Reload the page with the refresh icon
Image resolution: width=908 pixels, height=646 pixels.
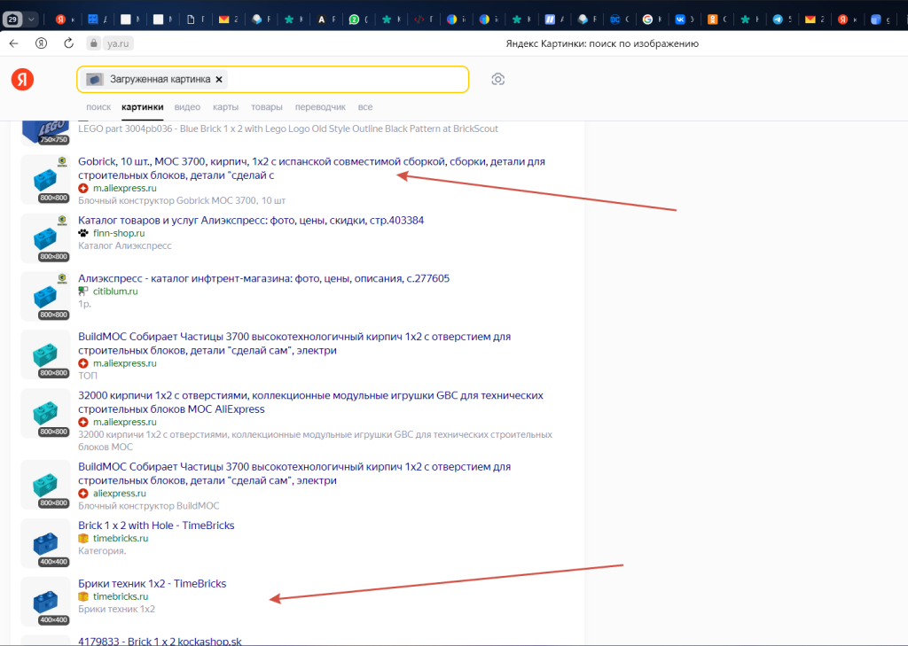pos(68,43)
